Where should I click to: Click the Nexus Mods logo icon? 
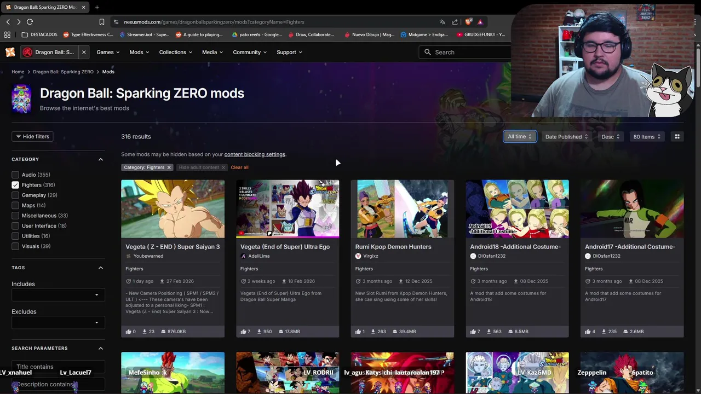10,52
